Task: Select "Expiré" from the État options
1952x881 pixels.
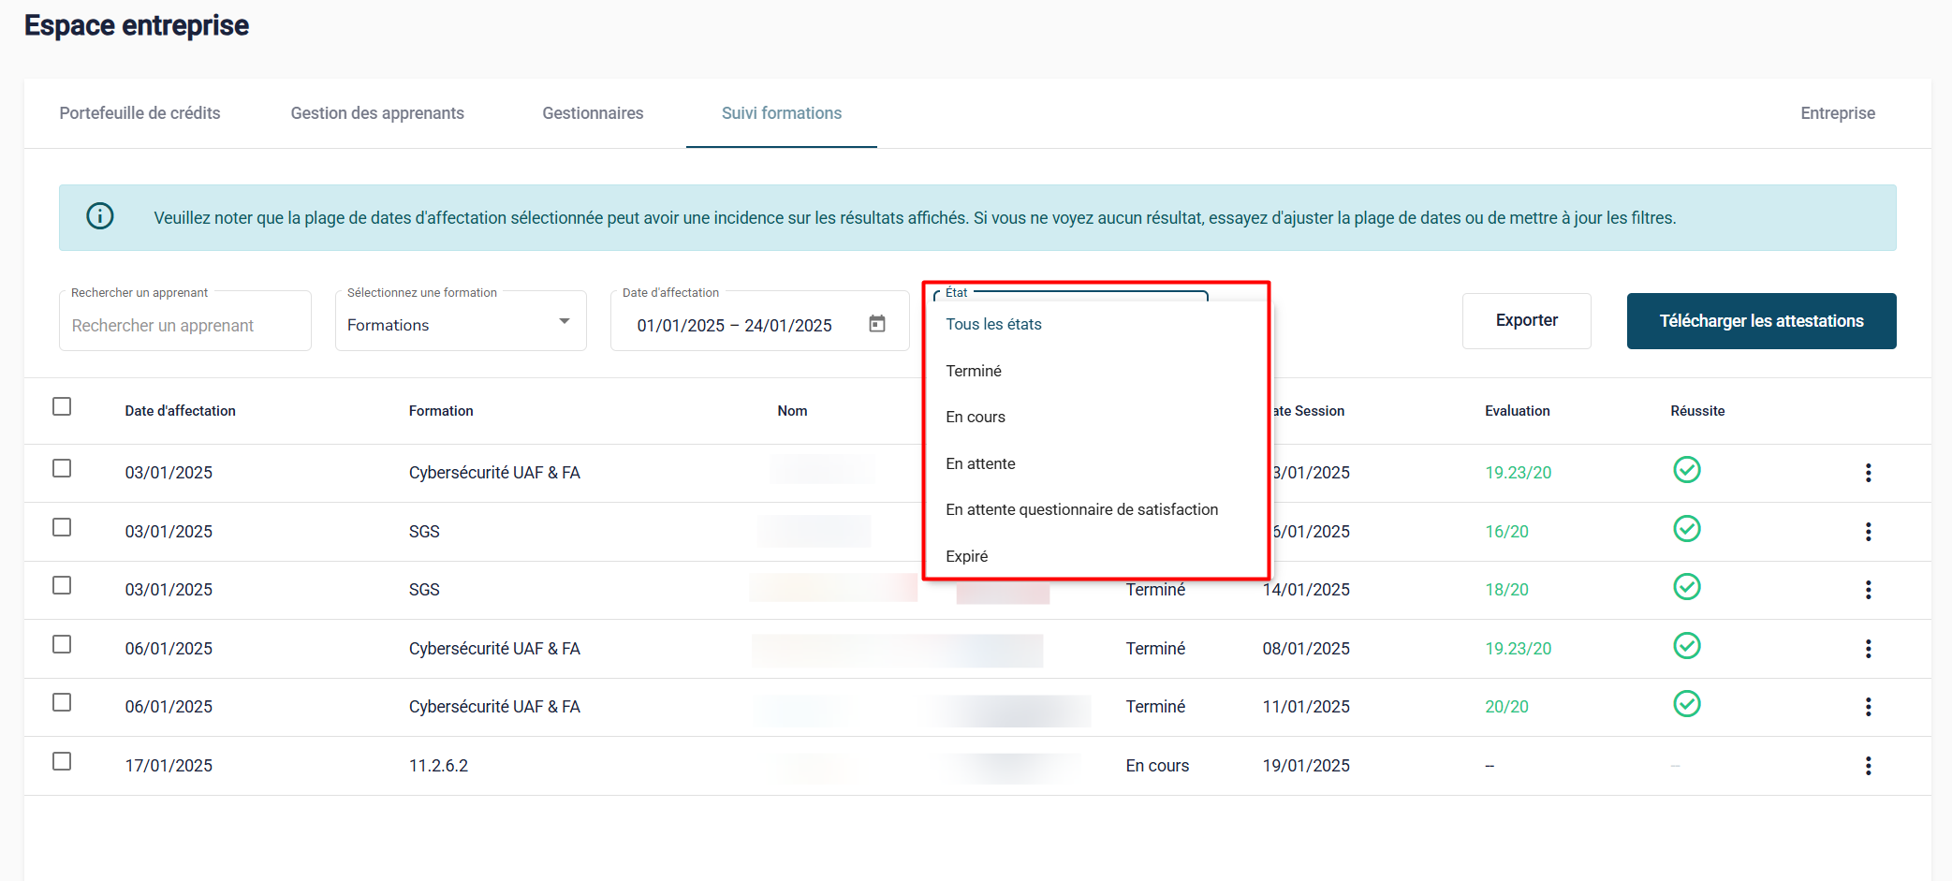Action: pos(967,556)
